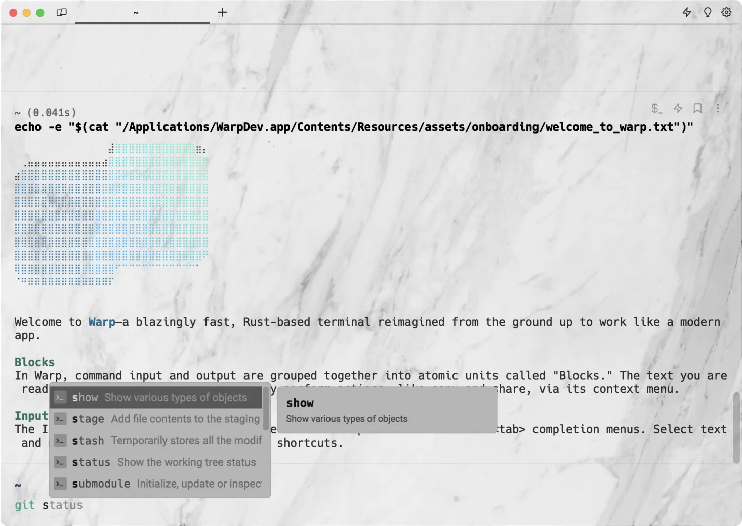This screenshot has height=526, width=742.
Task: Open Settings with the gear icon
Action: tap(726, 12)
